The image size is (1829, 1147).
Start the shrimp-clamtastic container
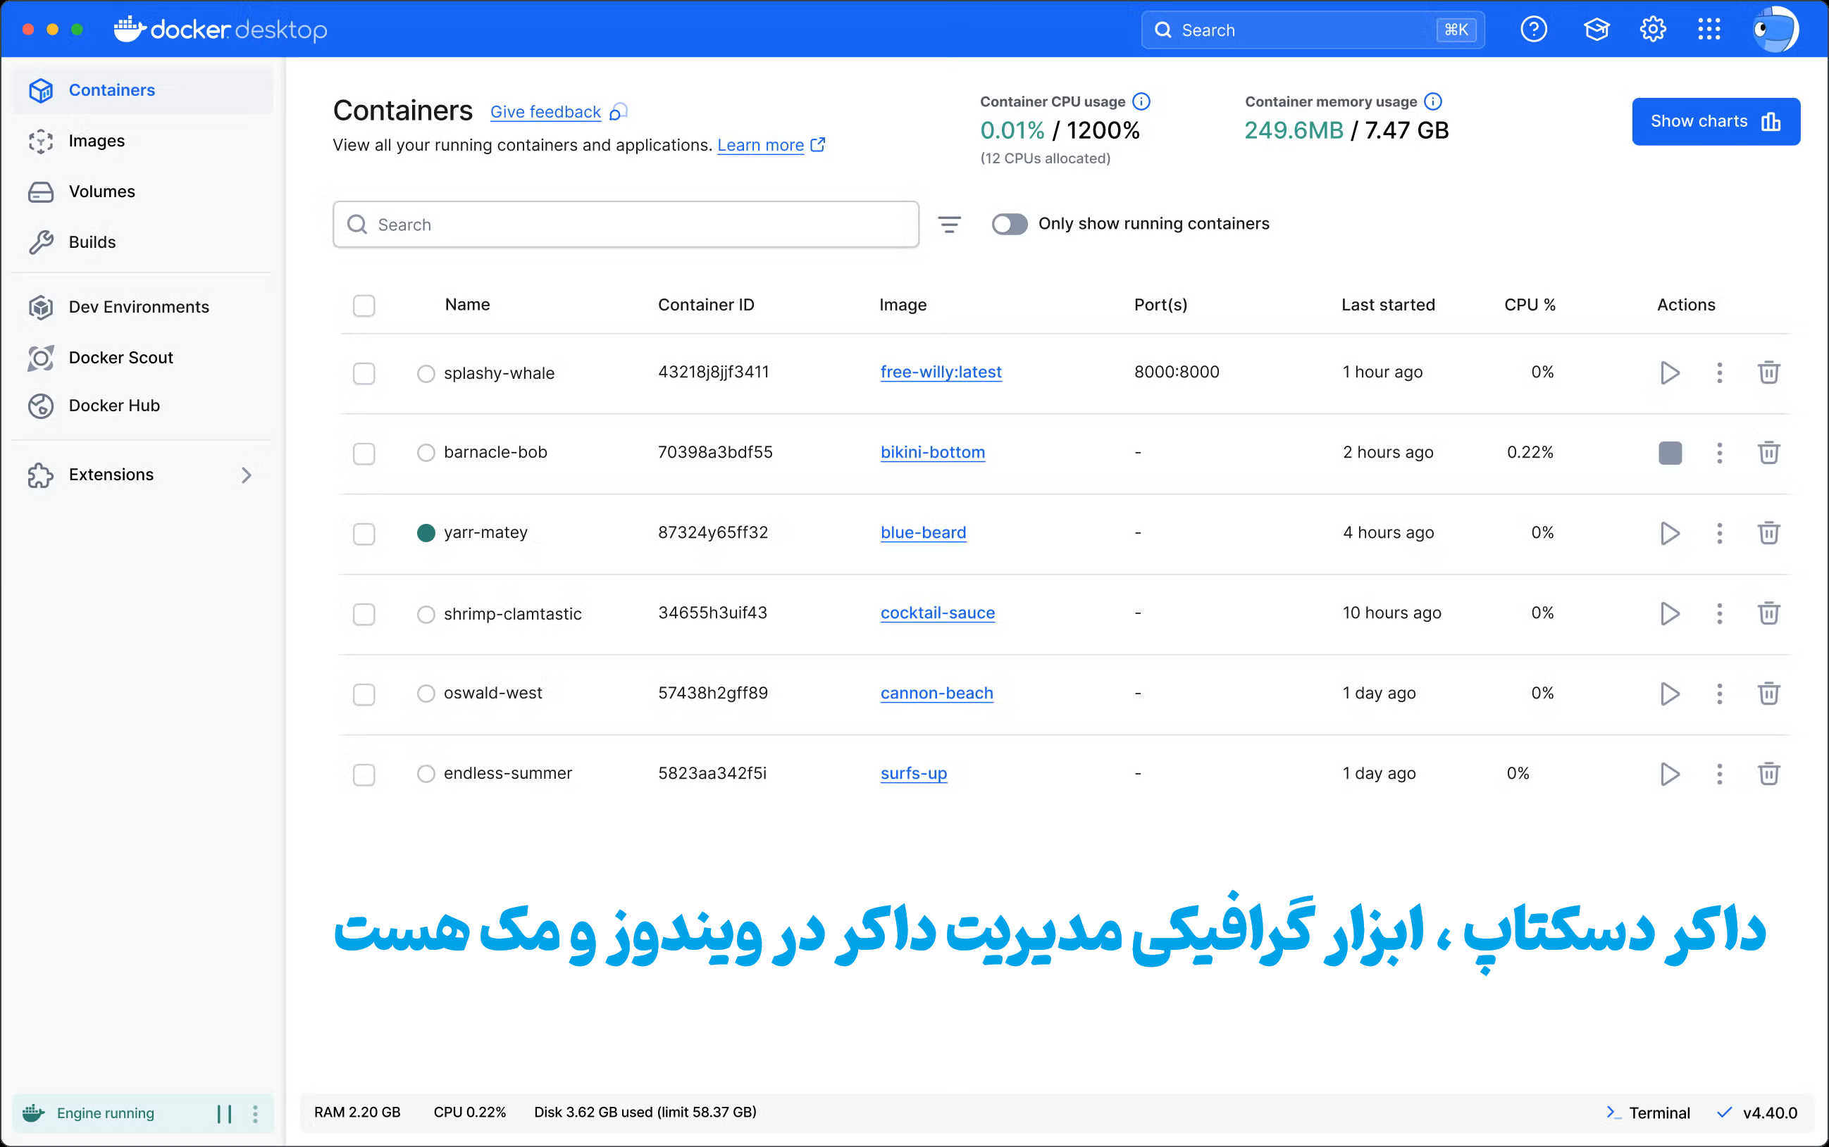(x=1669, y=614)
